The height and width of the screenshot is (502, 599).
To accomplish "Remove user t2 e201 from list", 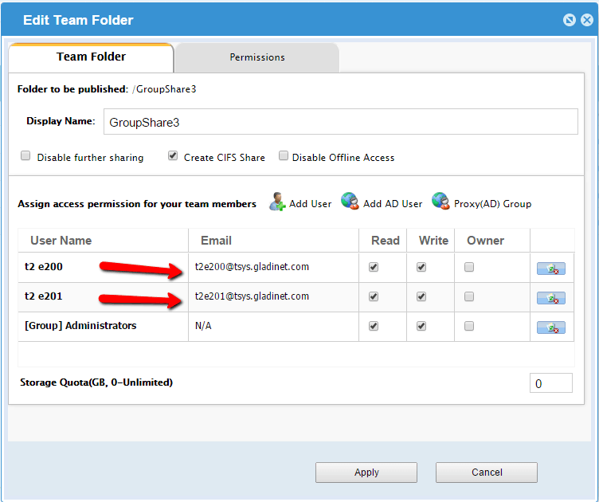I will (551, 298).
